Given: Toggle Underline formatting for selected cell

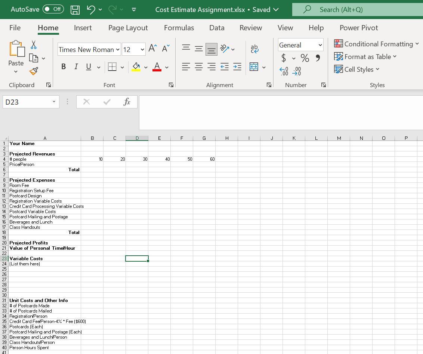Looking at the screenshot, I should coord(88,67).
